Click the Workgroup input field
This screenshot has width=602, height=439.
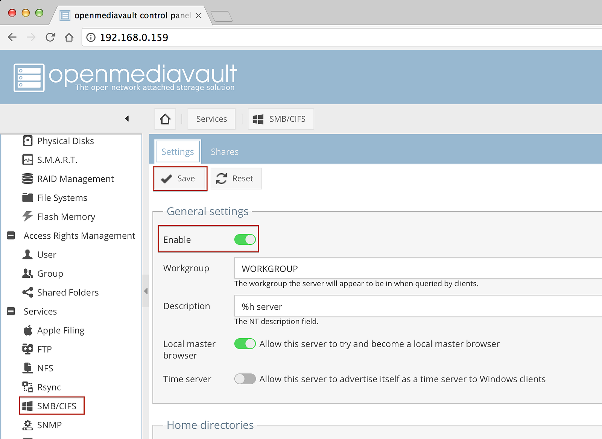[x=418, y=268]
